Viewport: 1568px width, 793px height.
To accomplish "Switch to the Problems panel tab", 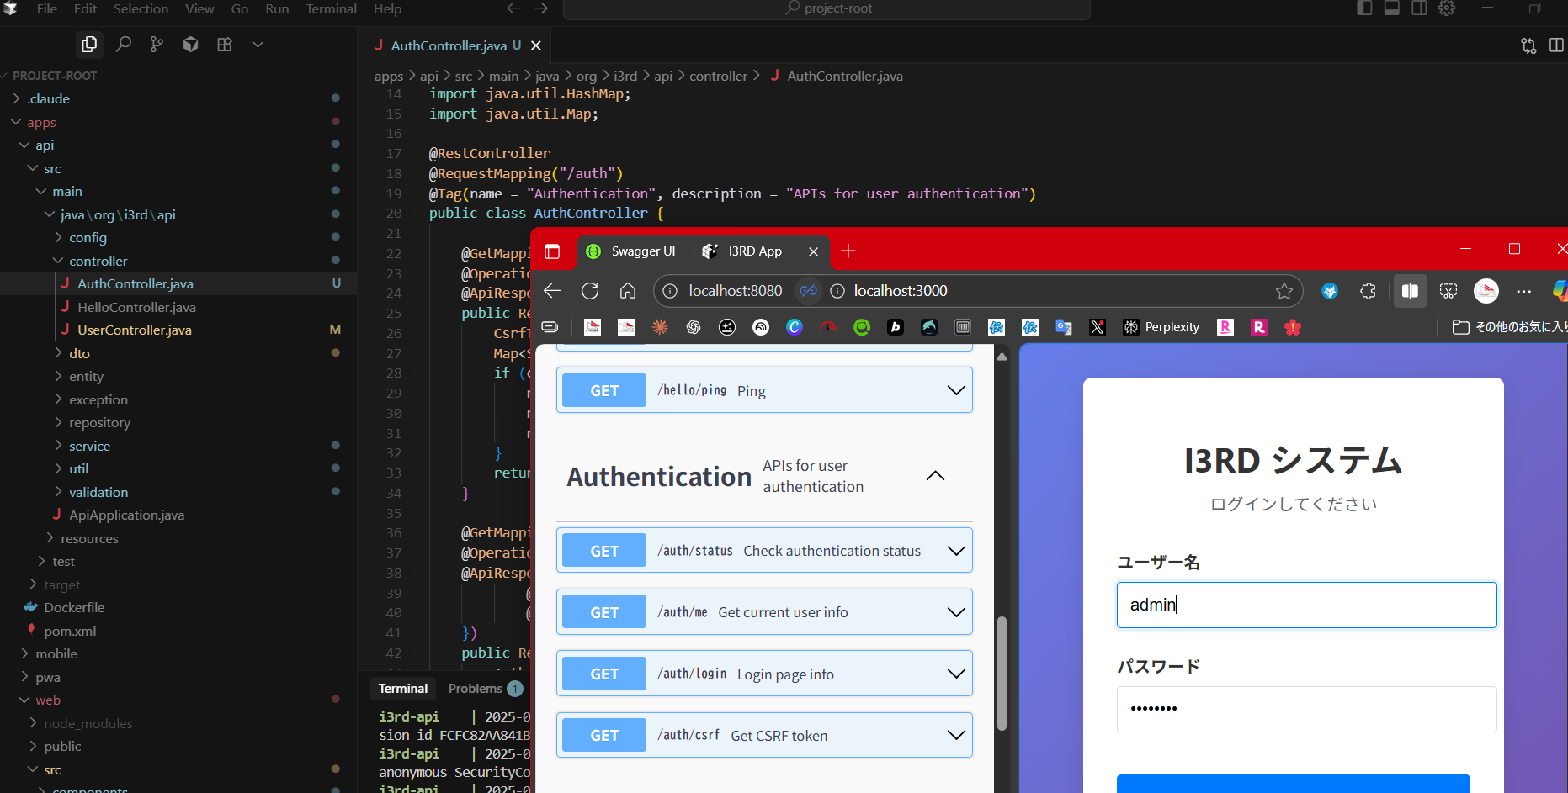I will pyautogui.click(x=485, y=688).
